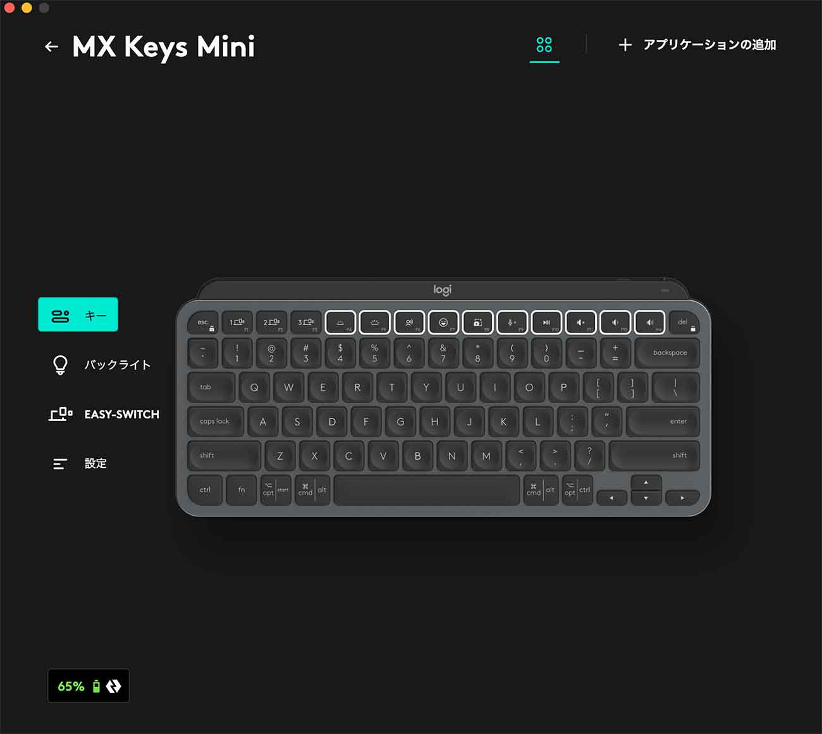Select the backlight decrease F4 key
822x734 pixels.
pos(340,322)
